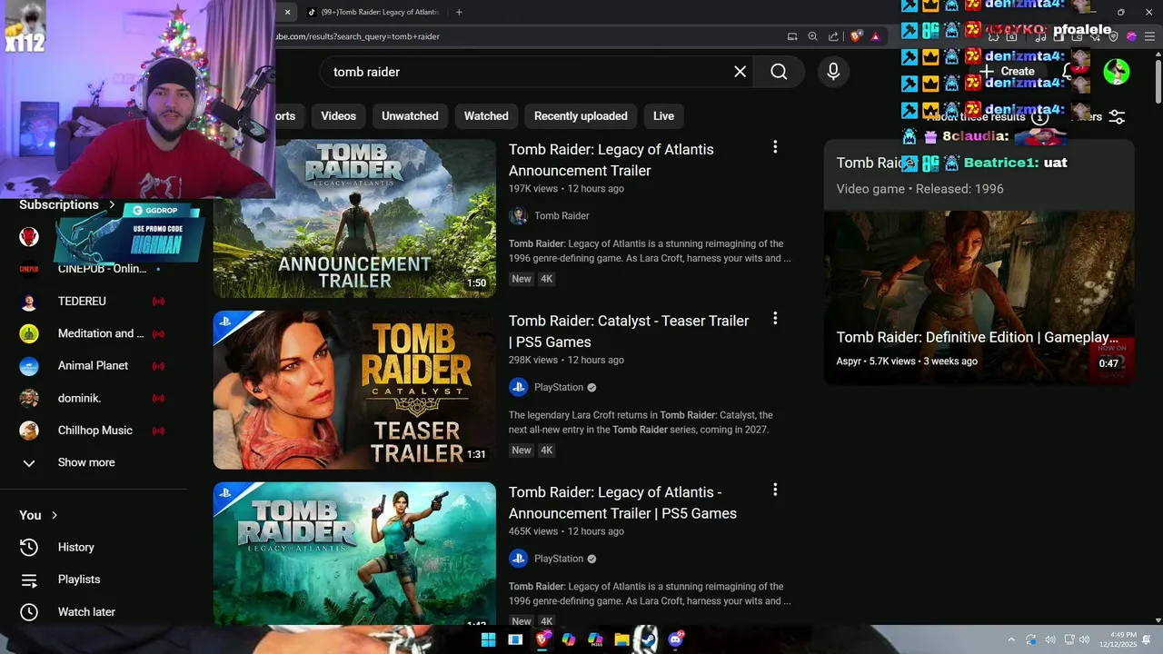The height and width of the screenshot is (654, 1163).
Task: Open the You section chevron
Action: point(55,515)
